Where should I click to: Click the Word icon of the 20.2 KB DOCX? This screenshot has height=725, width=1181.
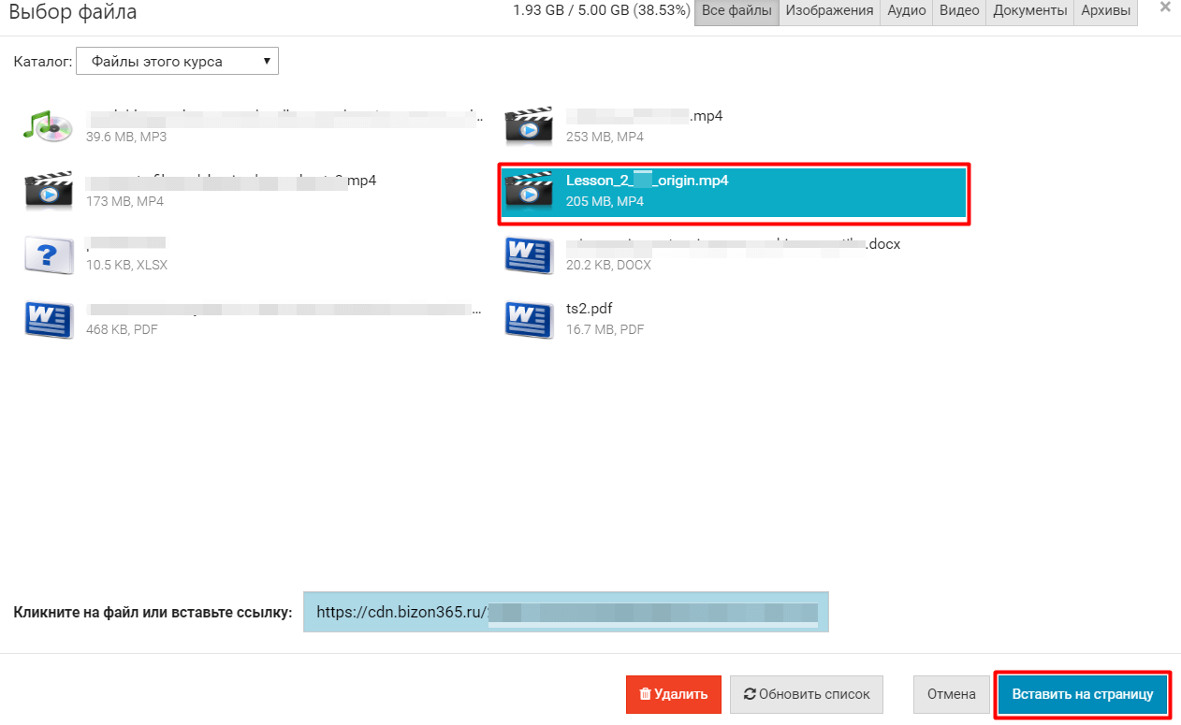tap(529, 254)
